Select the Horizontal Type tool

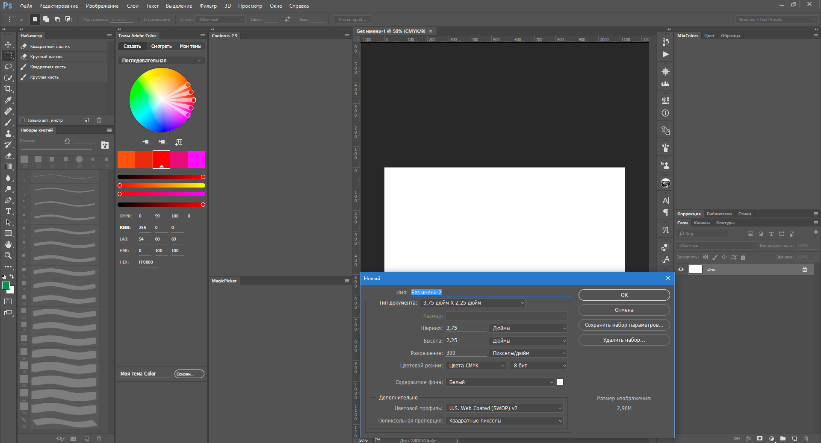8,211
